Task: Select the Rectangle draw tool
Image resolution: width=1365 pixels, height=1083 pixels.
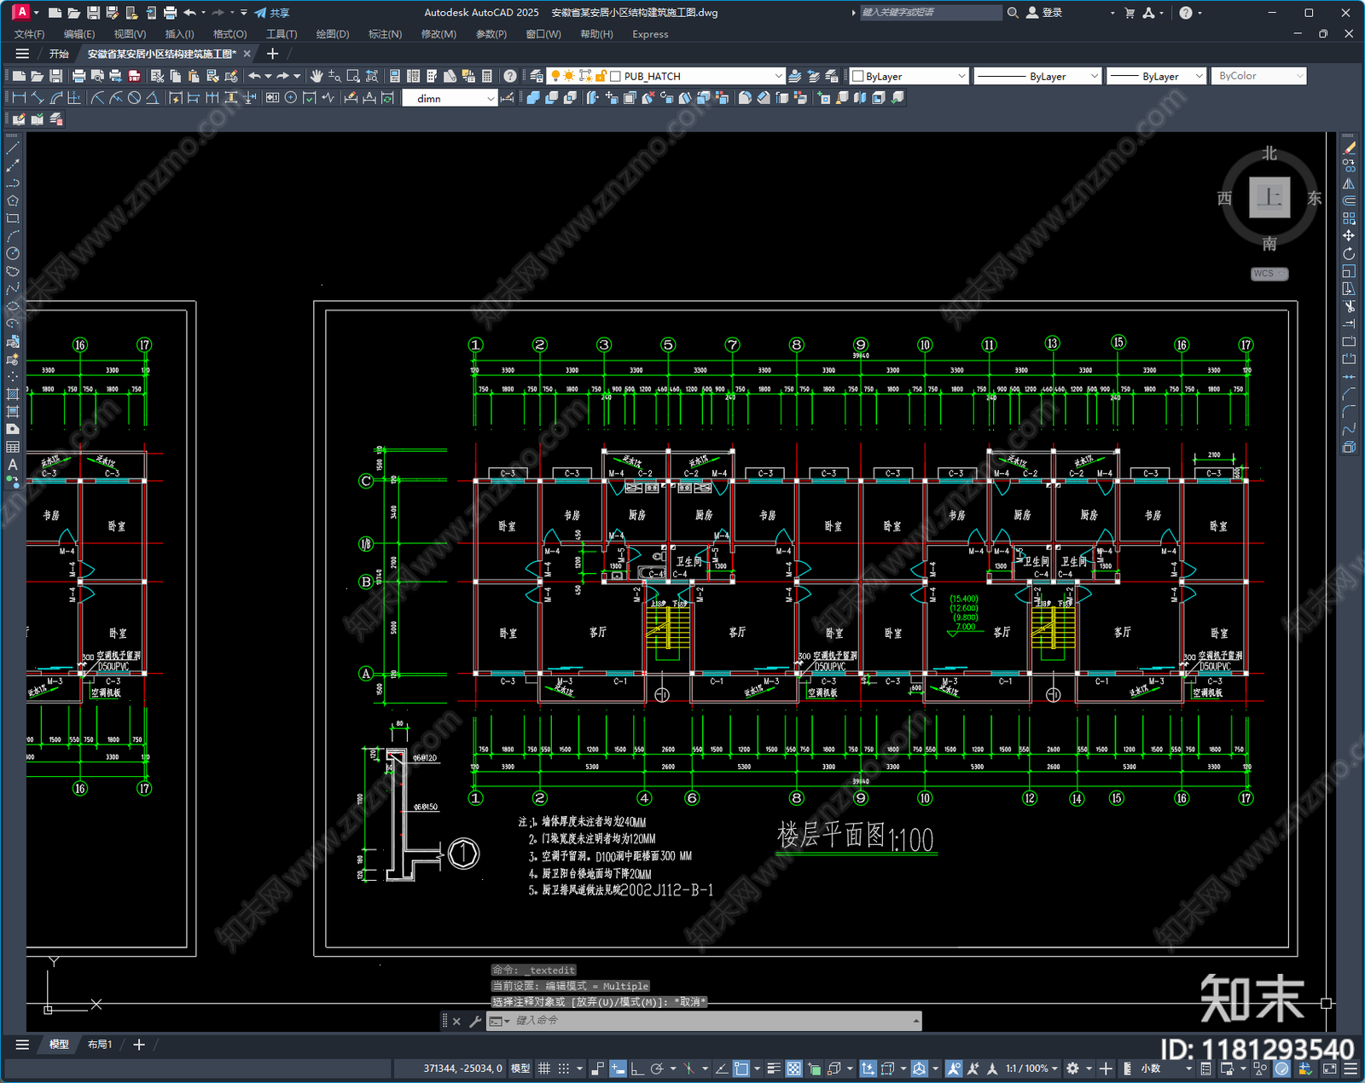Action: click(x=13, y=218)
